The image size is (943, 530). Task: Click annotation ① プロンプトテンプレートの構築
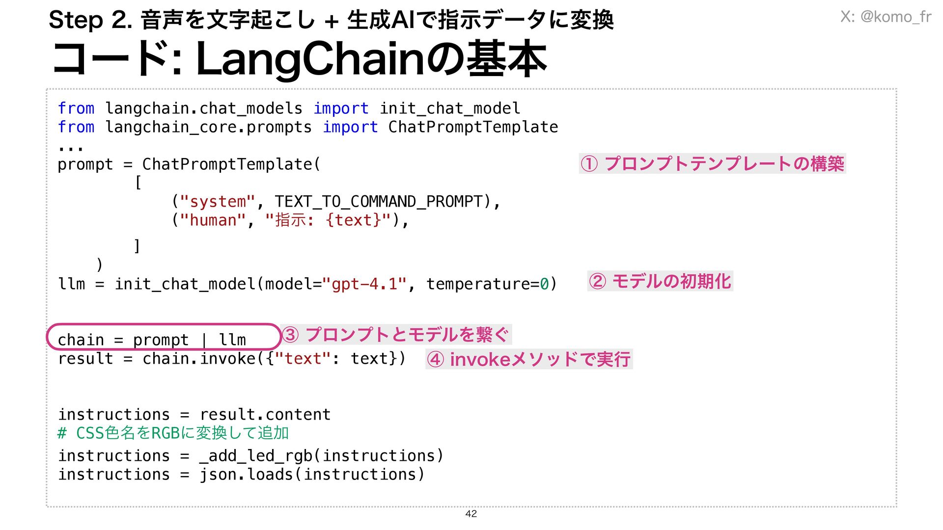(x=712, y=163)
